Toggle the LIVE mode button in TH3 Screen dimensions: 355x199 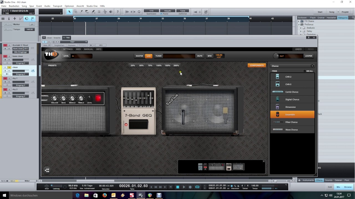tap(149, 56)
